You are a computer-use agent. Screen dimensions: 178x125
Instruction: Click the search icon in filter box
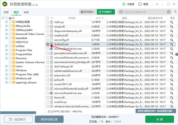[121, 12]
